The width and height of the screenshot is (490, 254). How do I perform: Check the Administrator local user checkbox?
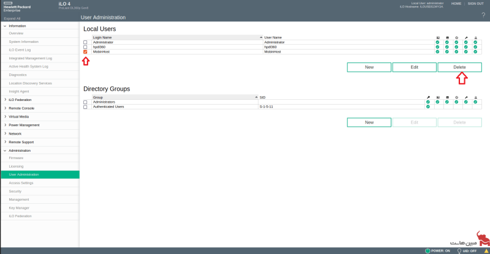(x=85, y=42)
